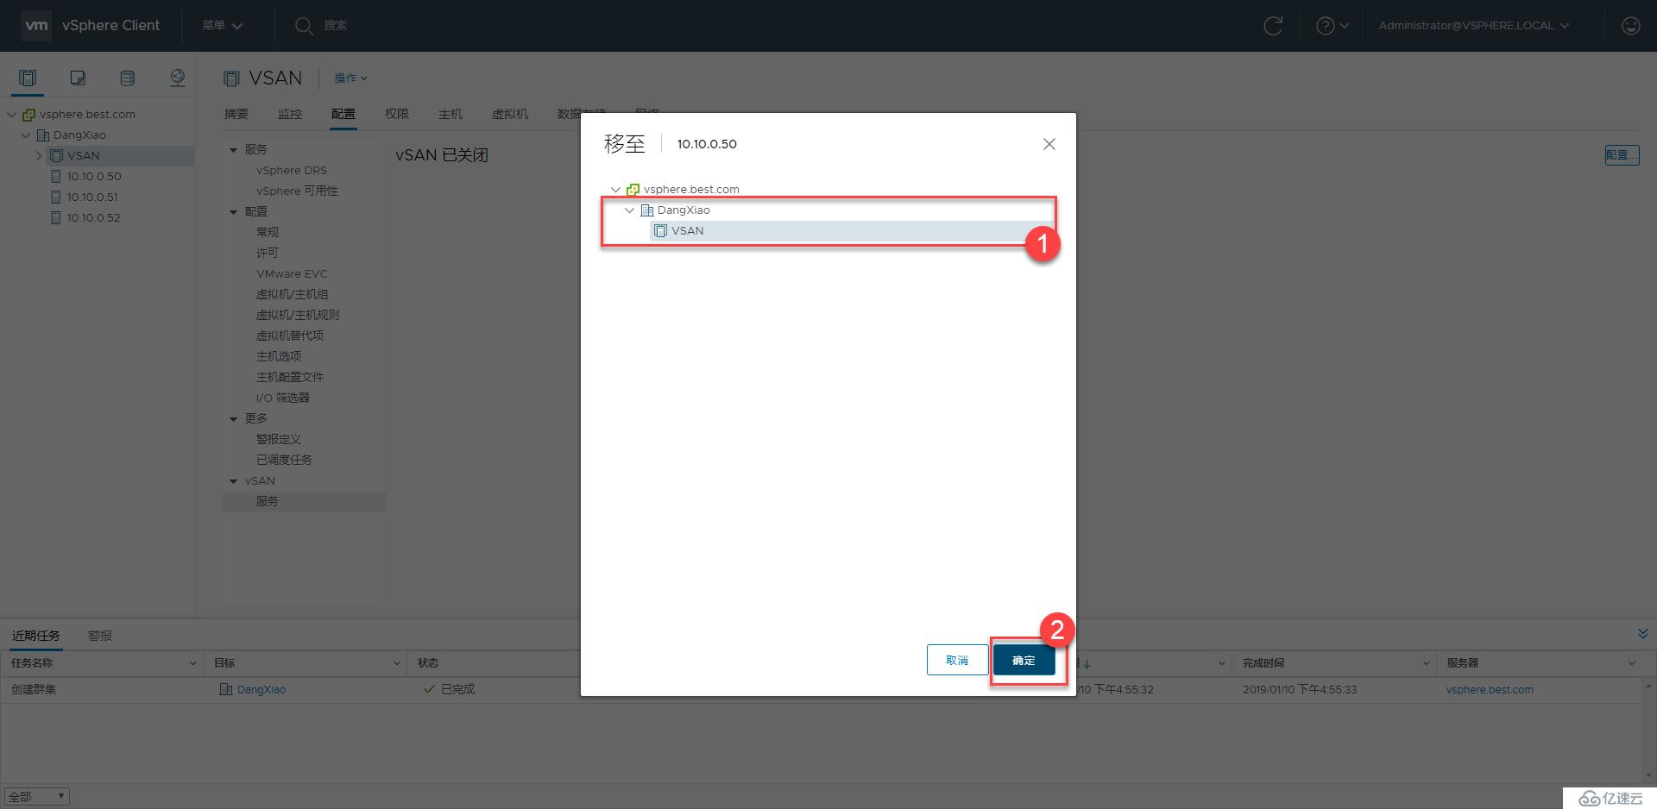1657x809 pixels.
Task: Open 警报定义 item
Action: point(278,439)
